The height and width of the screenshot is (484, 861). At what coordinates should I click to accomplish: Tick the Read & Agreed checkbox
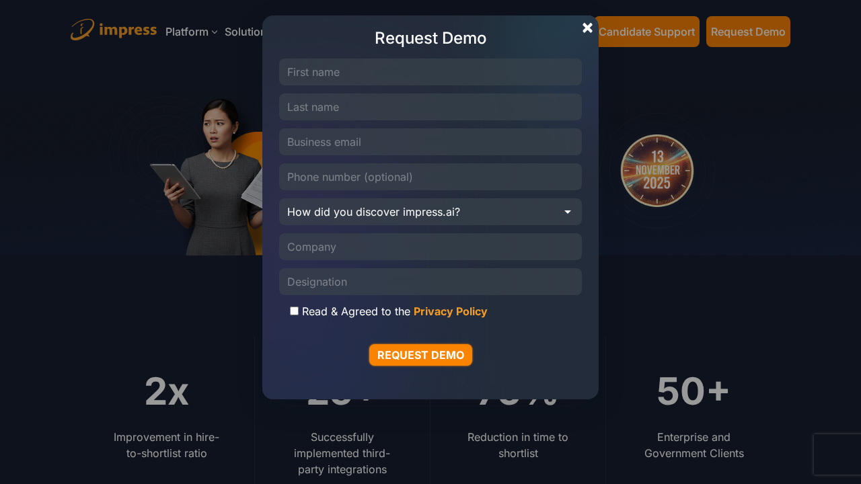pyautogui.click(x=294, y=311)
